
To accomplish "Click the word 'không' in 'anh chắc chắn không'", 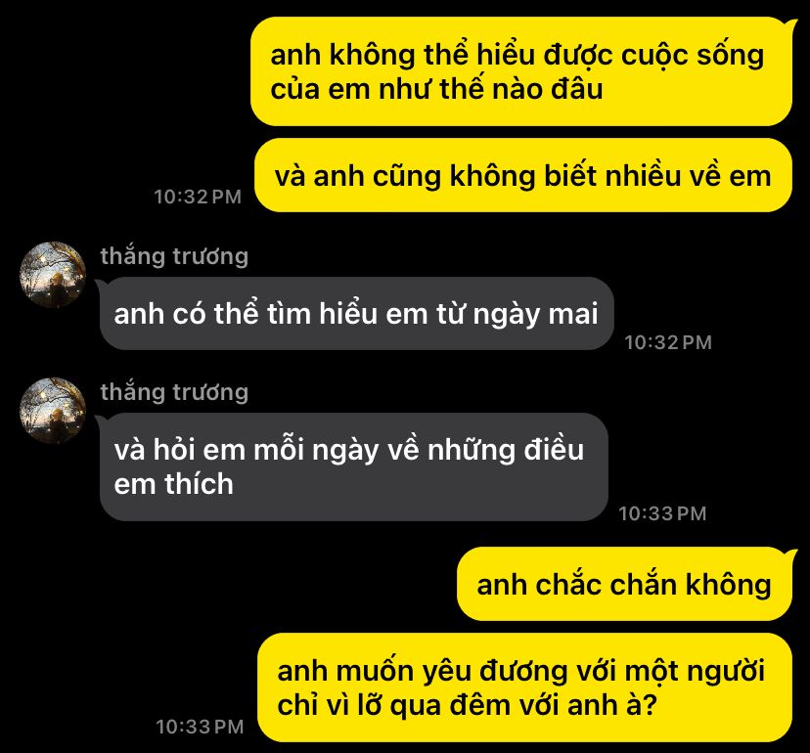I will point(728,585).
